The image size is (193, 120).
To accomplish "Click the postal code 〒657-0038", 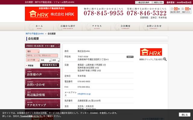I will point(83,57).
